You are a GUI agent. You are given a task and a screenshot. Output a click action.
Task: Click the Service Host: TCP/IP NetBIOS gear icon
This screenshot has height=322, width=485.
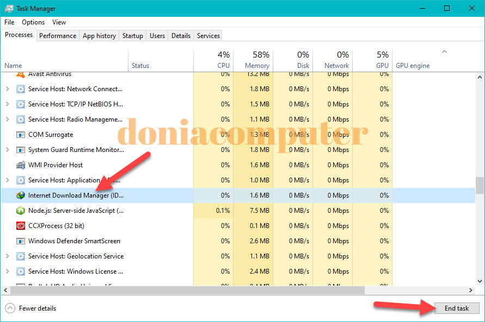coord(21,104)
